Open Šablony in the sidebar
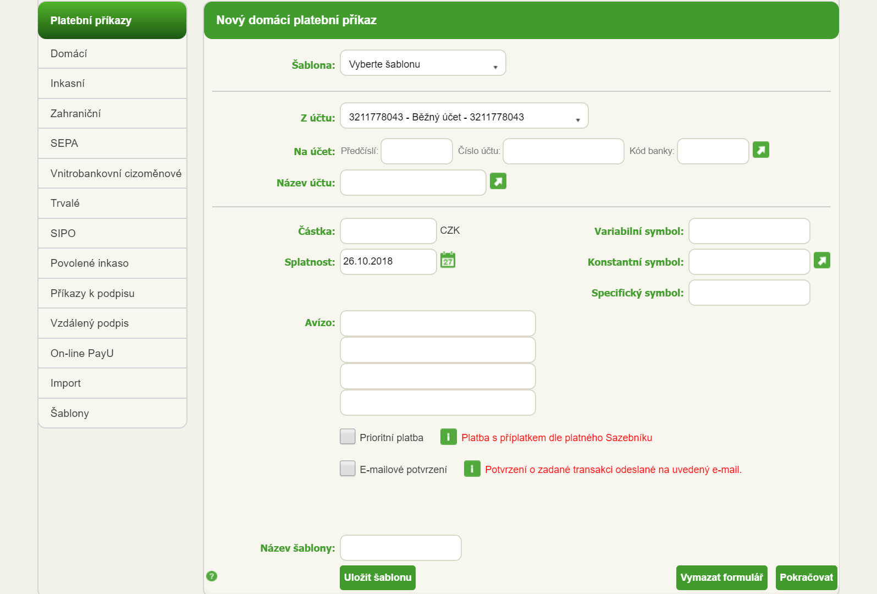 70,413
